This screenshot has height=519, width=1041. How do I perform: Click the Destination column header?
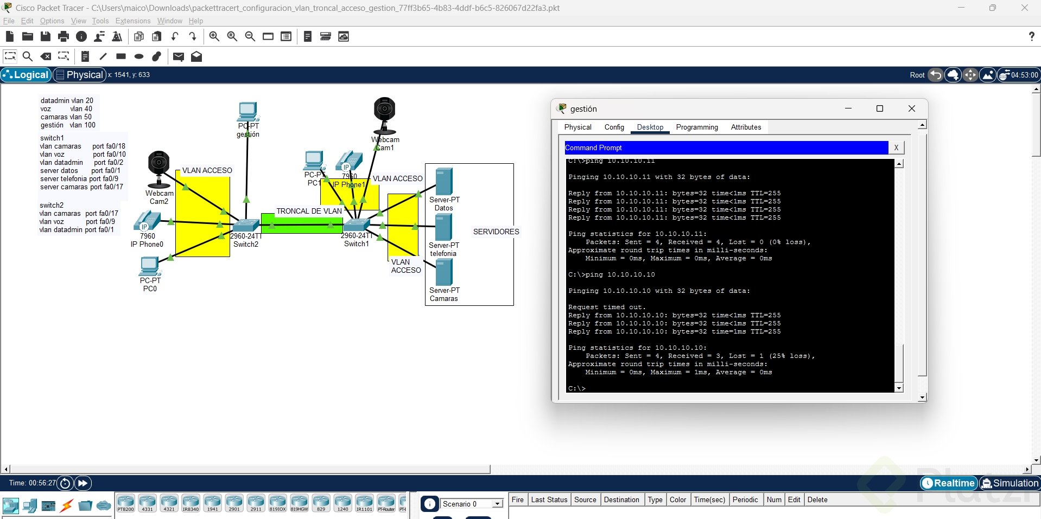point(621,499)
